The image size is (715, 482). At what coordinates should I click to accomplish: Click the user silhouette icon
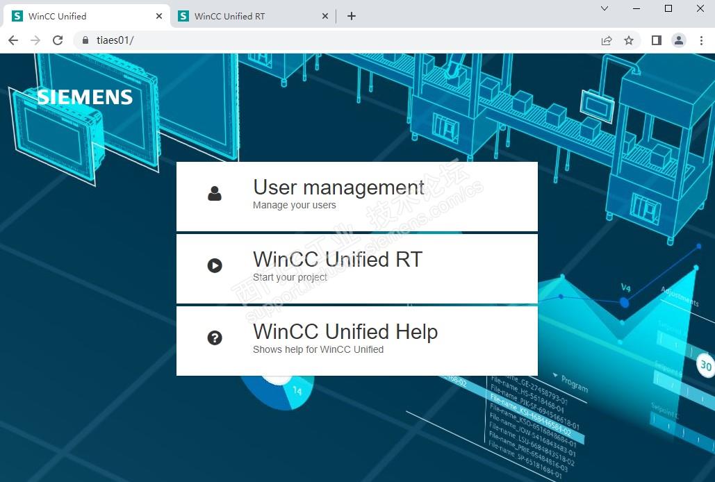tap(215, 194)
